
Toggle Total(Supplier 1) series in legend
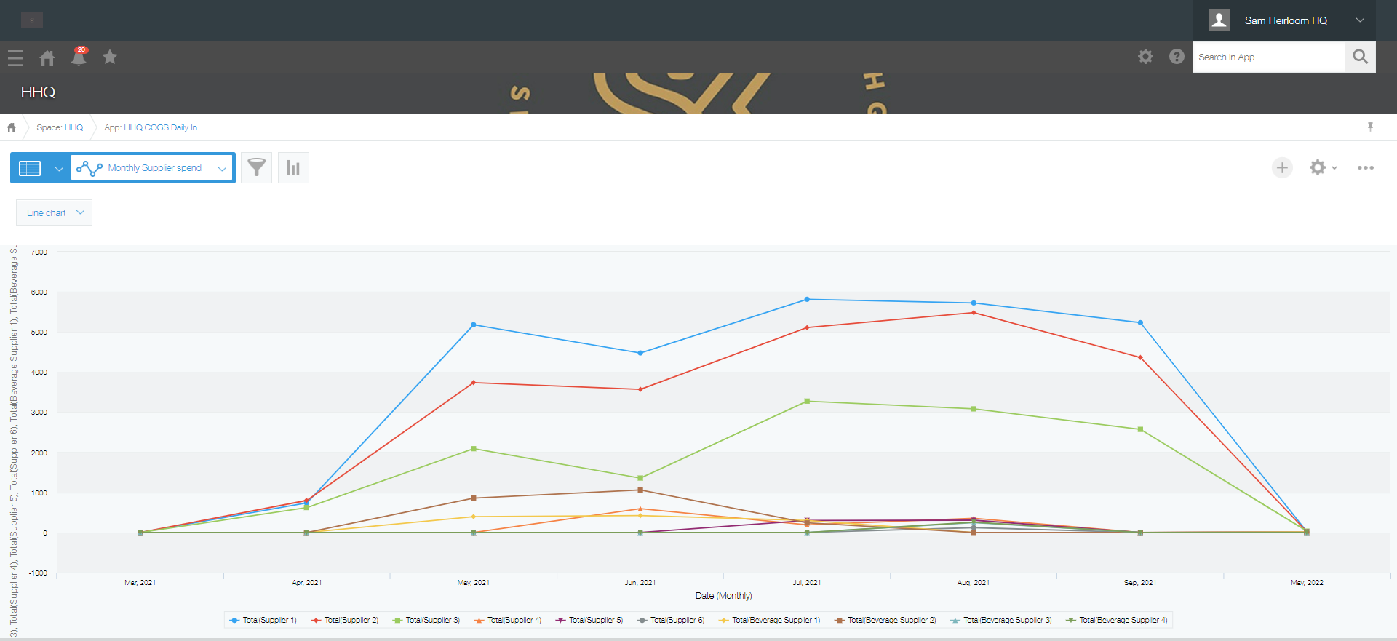click(x=263, y=621)
